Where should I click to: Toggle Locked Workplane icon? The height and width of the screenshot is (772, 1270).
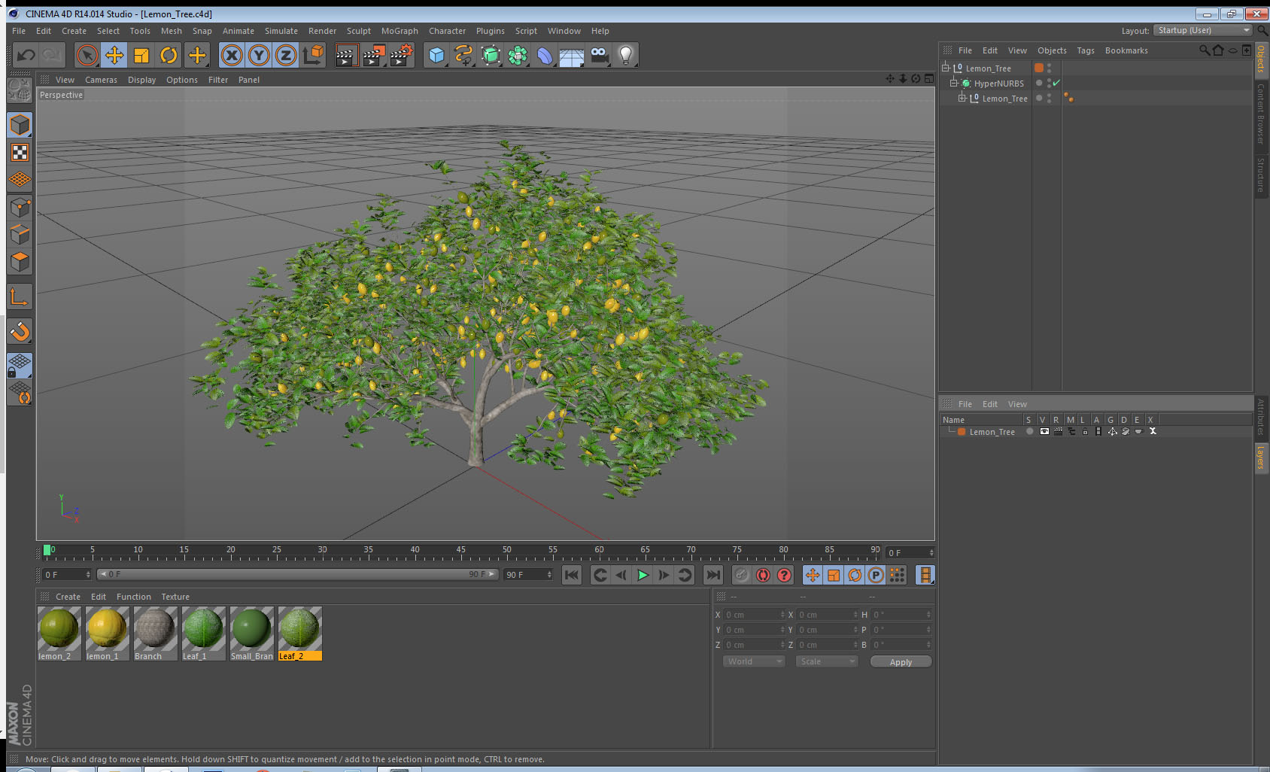(20, 366)
